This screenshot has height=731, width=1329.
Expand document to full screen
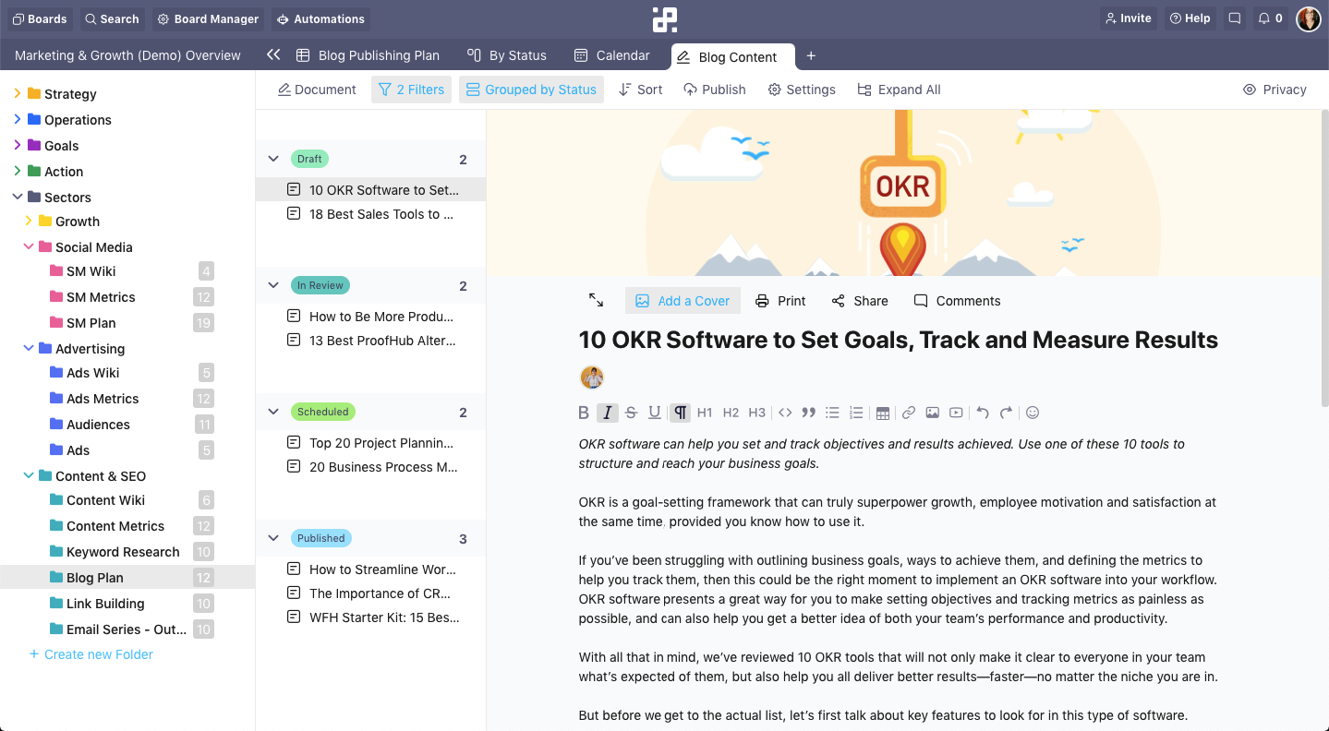point(596,301)
